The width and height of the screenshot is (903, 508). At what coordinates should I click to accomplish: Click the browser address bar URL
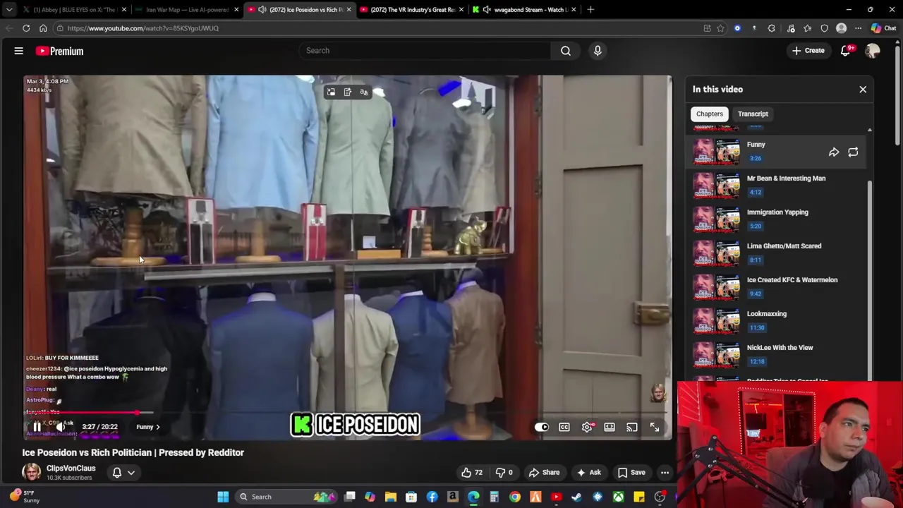point(143,28)
